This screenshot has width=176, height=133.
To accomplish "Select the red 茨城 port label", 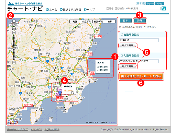I will tap(90, 54).
